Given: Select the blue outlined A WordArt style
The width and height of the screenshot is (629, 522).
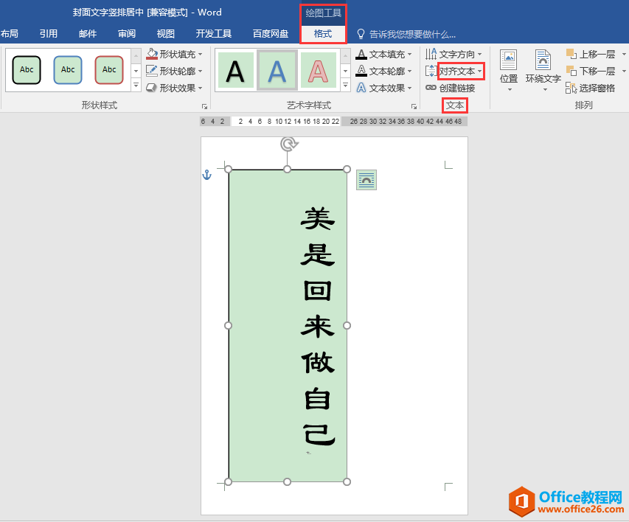Looking at the screenshot, I should coord(277,71).
